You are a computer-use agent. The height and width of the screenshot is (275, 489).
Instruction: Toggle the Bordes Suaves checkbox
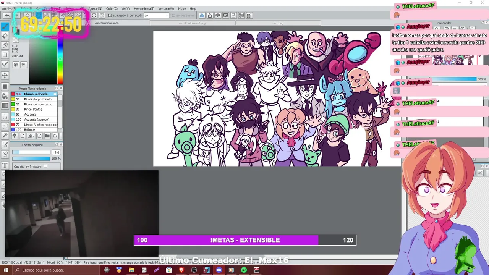pyautogui.click(x=173, y=15)
